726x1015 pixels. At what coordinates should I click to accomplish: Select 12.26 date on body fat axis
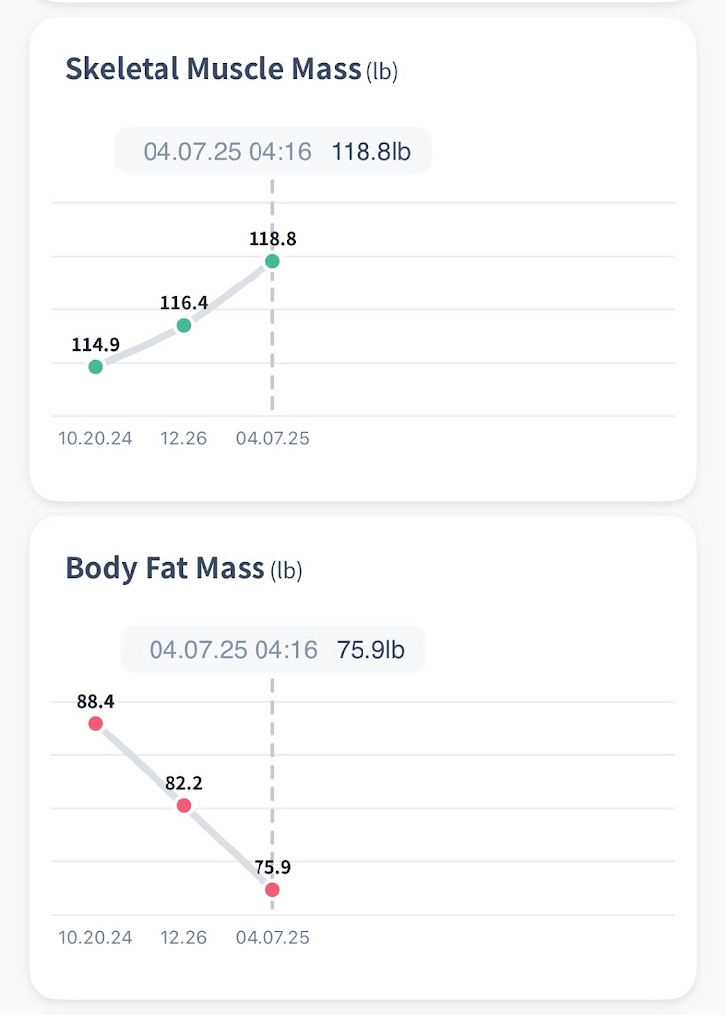click(x=184, y=937)
